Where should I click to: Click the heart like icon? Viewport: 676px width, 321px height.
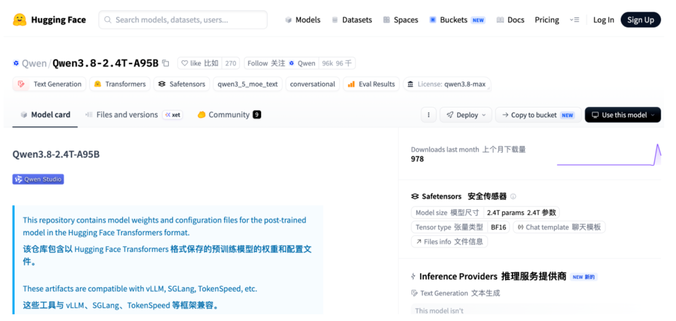tap(185, 63)
